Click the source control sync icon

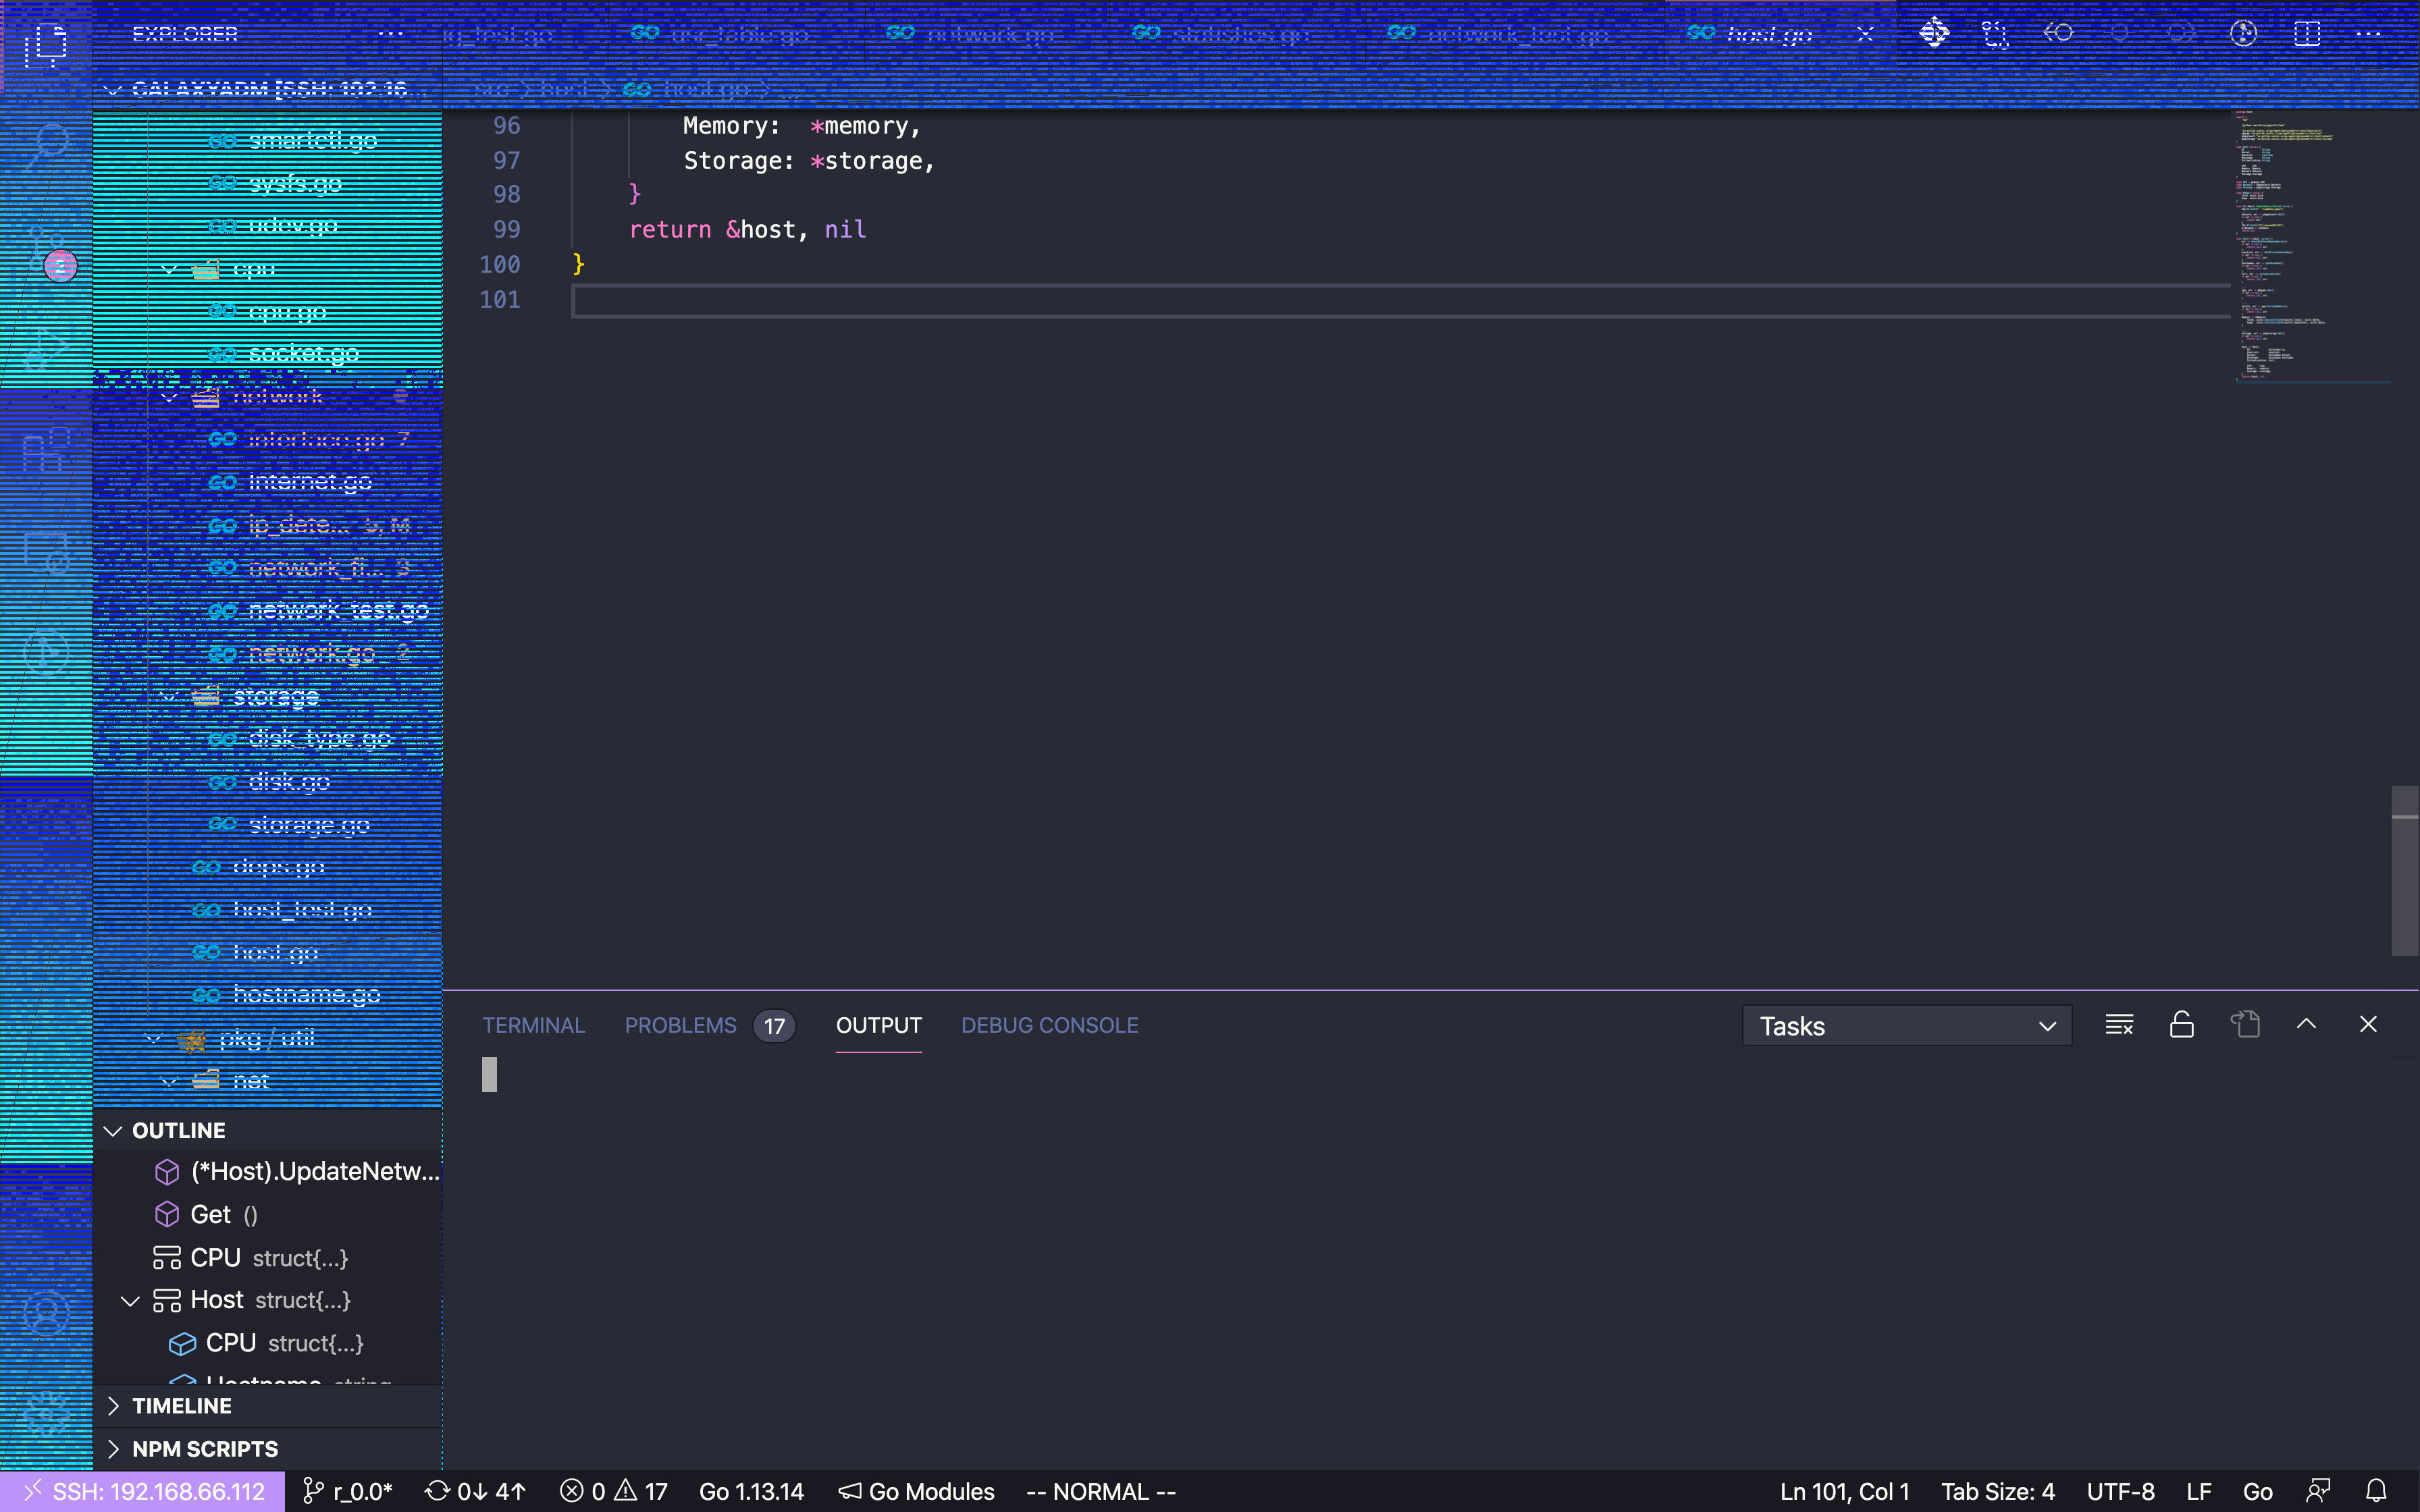point(437,1491)
